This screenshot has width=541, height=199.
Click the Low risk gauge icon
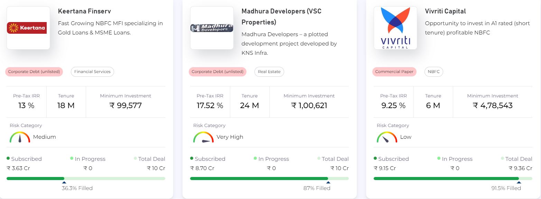click(387, 137)
